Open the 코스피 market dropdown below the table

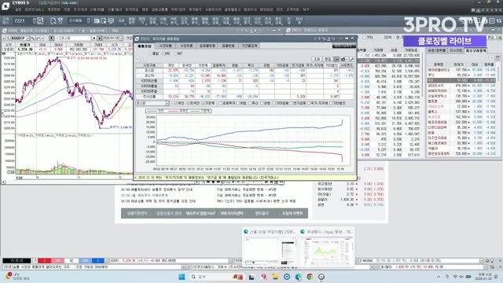[152, 103]
